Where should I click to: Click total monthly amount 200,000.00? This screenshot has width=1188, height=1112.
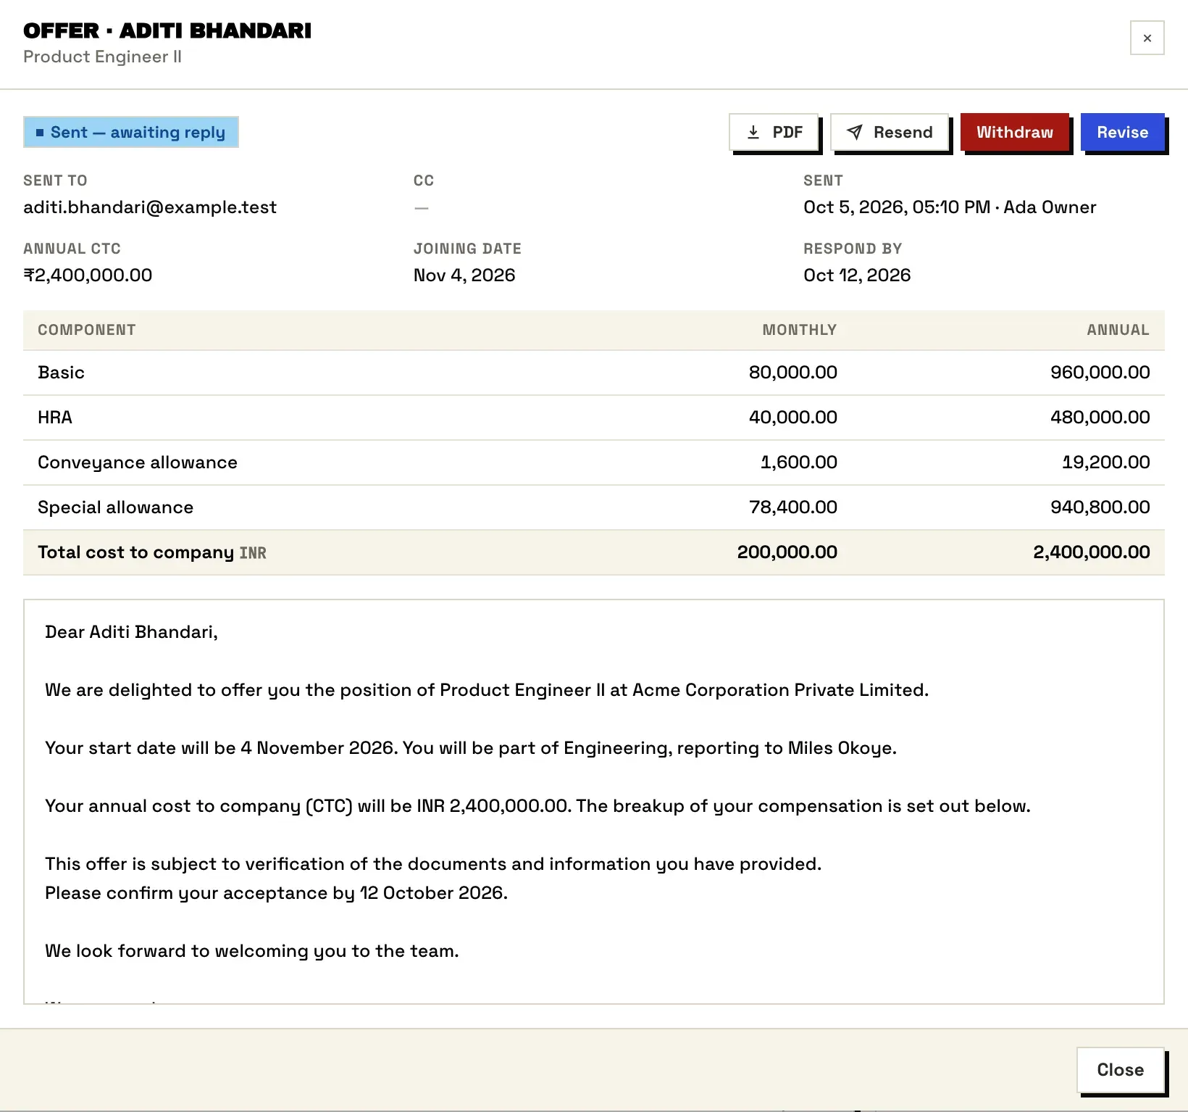[787, 552]
